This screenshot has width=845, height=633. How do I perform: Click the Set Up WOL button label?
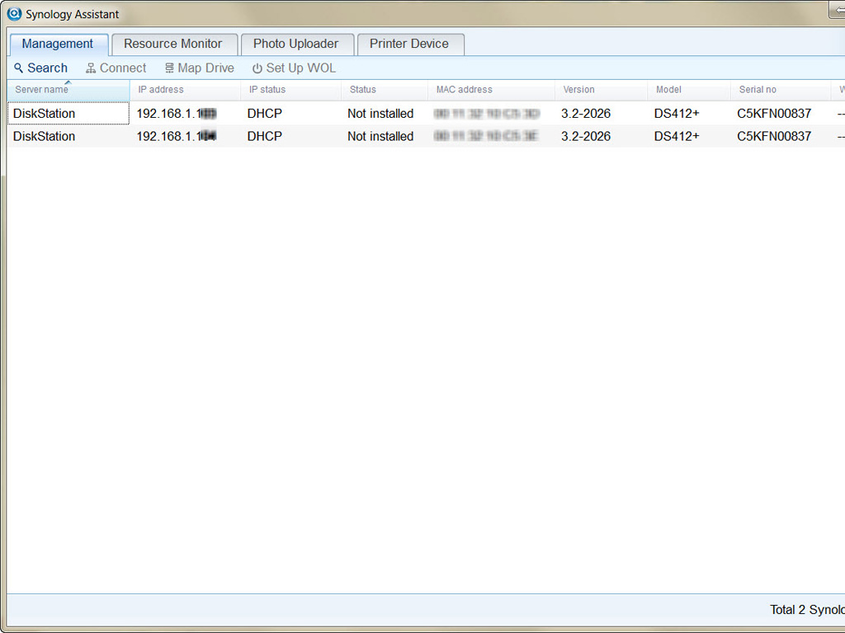tap(300, 68)
